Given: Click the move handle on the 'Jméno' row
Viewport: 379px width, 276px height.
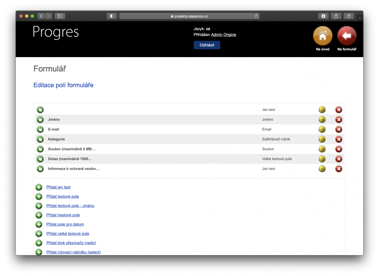Looking at the screenshot, I should [40, 119].
